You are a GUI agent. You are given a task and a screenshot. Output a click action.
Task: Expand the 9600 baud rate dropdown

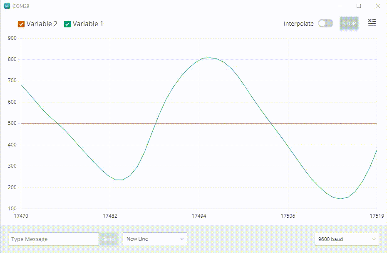click(347, 239)
